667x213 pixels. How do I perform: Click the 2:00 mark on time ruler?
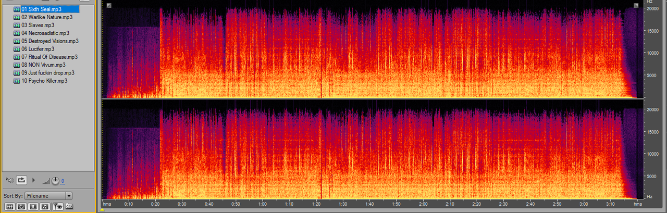pos(423,204)
